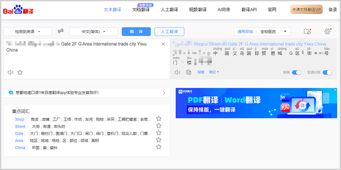Screen dimensions: 341x170
Task: Click the China keyword tag
Action: click(20, 148)
